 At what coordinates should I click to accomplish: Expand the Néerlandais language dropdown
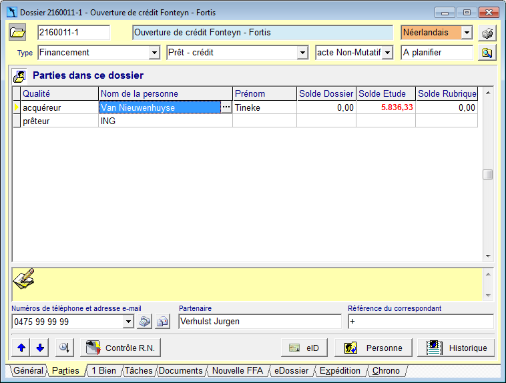(x=467, y=33)
